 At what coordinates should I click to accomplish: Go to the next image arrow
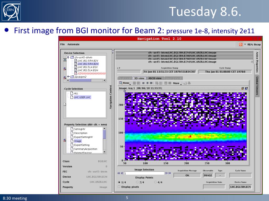(x=166, y=173)
